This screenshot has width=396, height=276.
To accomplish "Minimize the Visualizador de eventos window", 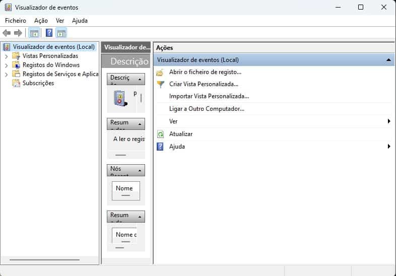I will pyautogui.click(x=338, y=8).
